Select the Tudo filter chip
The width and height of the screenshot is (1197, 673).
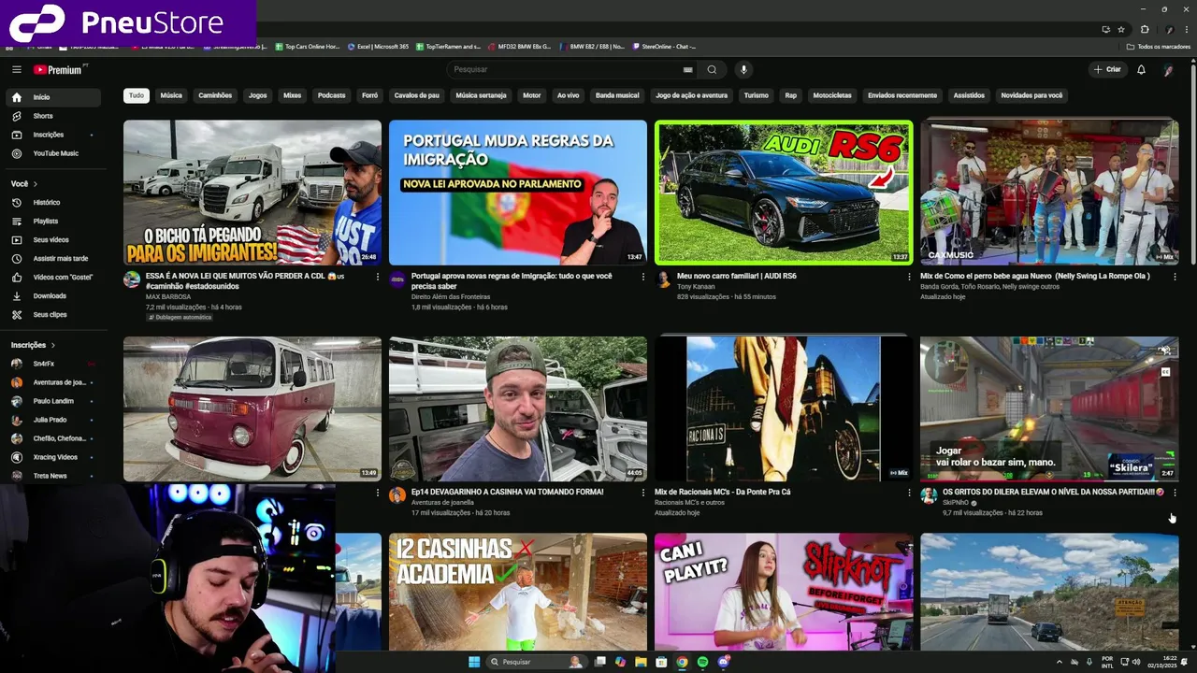(x=137, y=95)
